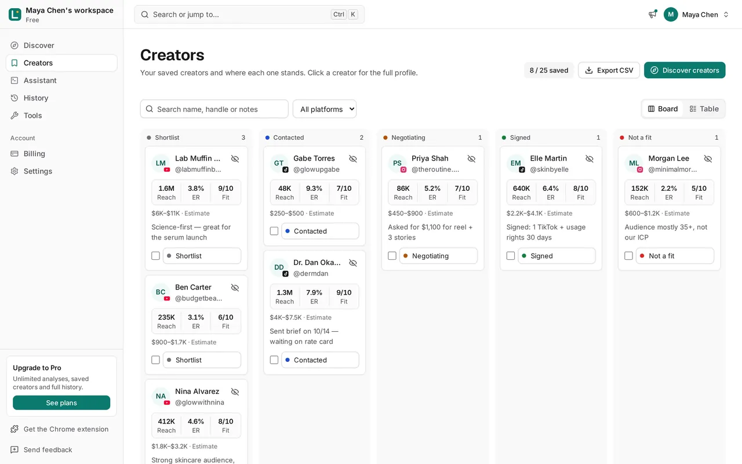Viewport: 742px width, 464px height.
Task: Tick the Ben Carter card checkbox
Action: pos(155,360)
